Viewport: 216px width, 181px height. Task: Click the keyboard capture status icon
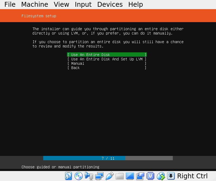click(171, 176)
